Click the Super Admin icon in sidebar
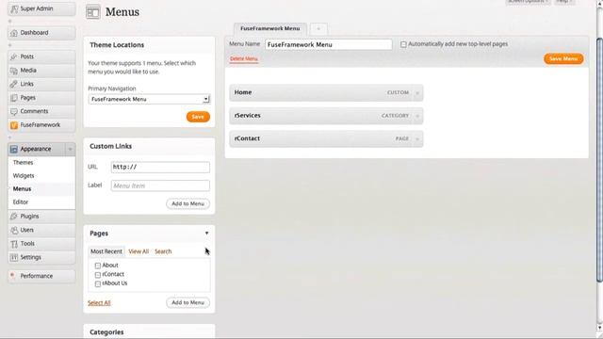The height and width of the screenshot is (339, 603). 14,8
